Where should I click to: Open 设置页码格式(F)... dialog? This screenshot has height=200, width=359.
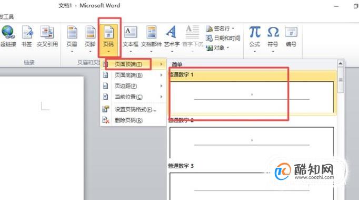click(x=133, y=109)
